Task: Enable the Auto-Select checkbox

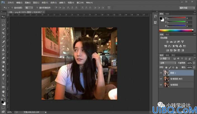Action: [12, 8]
